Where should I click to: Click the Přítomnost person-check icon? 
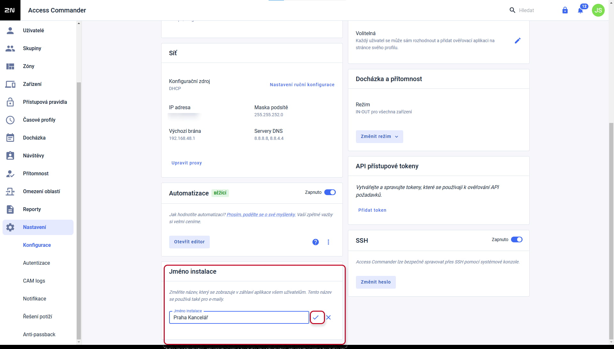[x=10, y=173]
